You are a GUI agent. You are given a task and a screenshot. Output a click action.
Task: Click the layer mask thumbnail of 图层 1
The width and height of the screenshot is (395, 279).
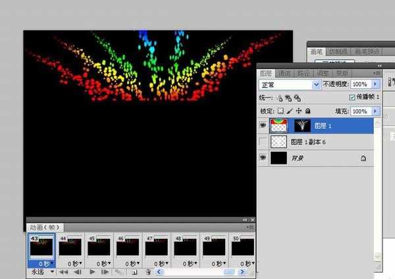click(x=303, y=126)
